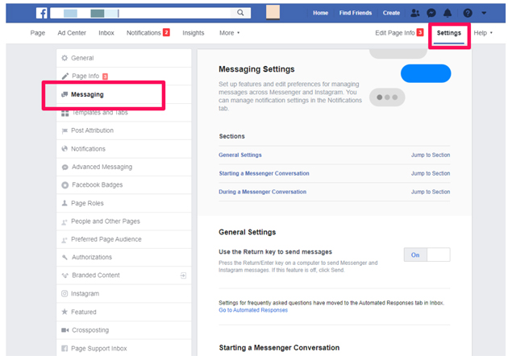508x356 pixels.
Task: Jump to Section for Starting a Messenger Conversation
Action: pyautogui.click(x=431, y=173)
